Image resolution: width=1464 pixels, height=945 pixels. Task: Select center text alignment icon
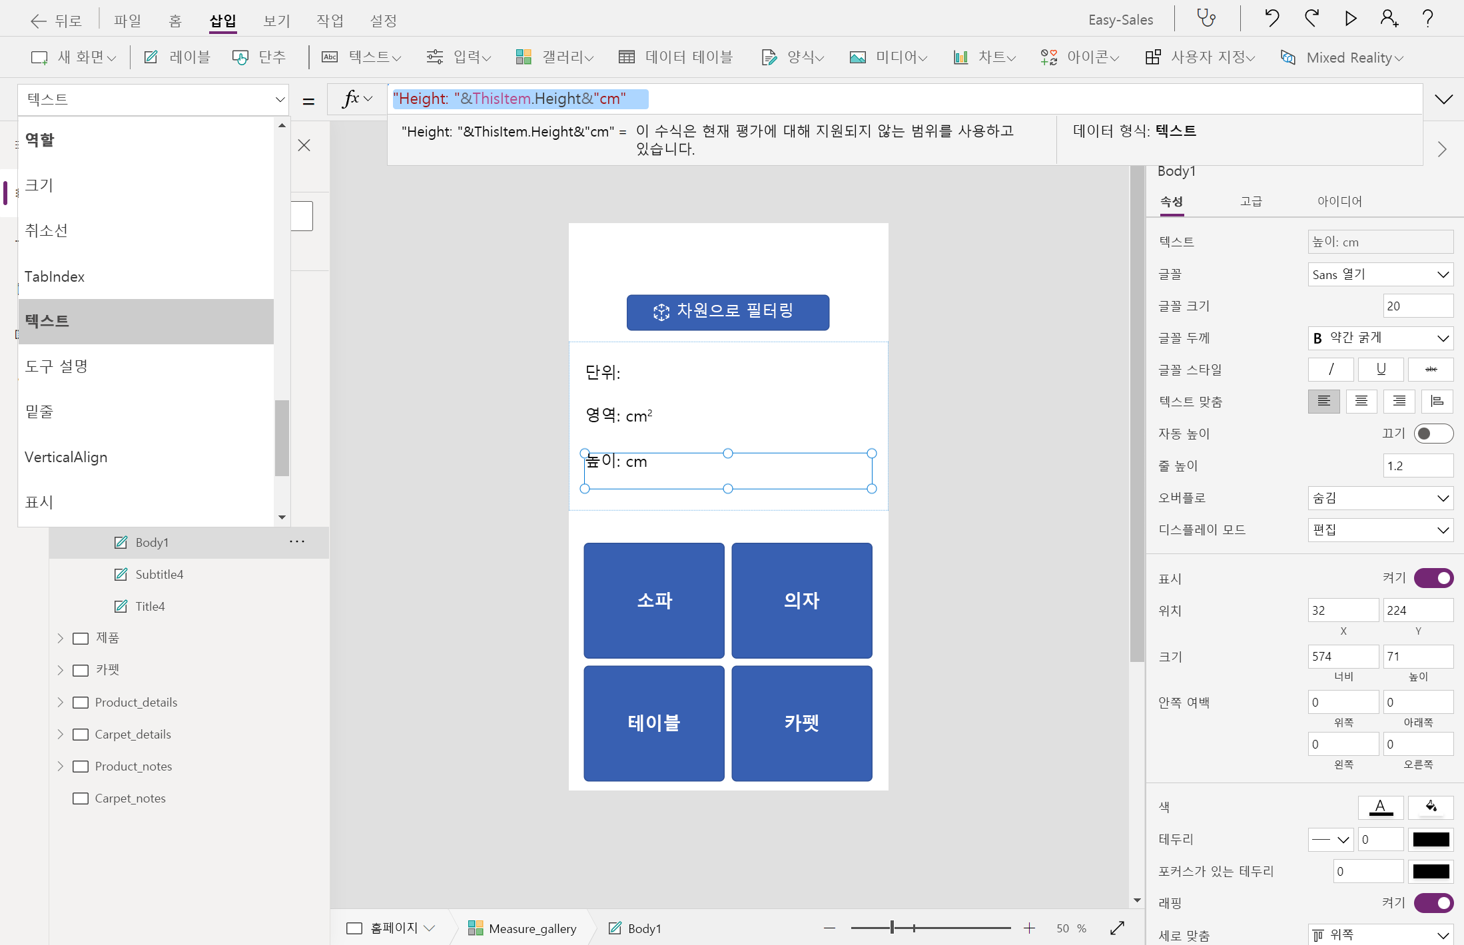click(x=1361, y=401)
